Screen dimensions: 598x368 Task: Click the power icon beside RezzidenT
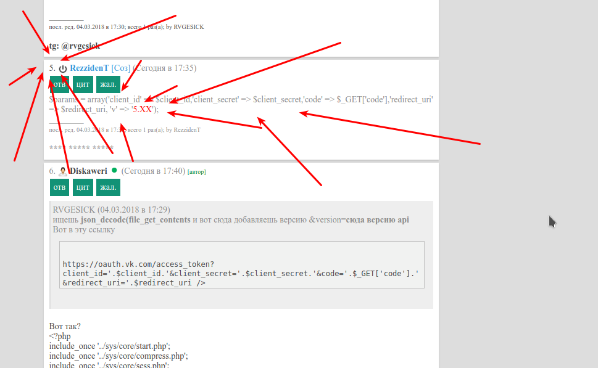pos(63,68)
